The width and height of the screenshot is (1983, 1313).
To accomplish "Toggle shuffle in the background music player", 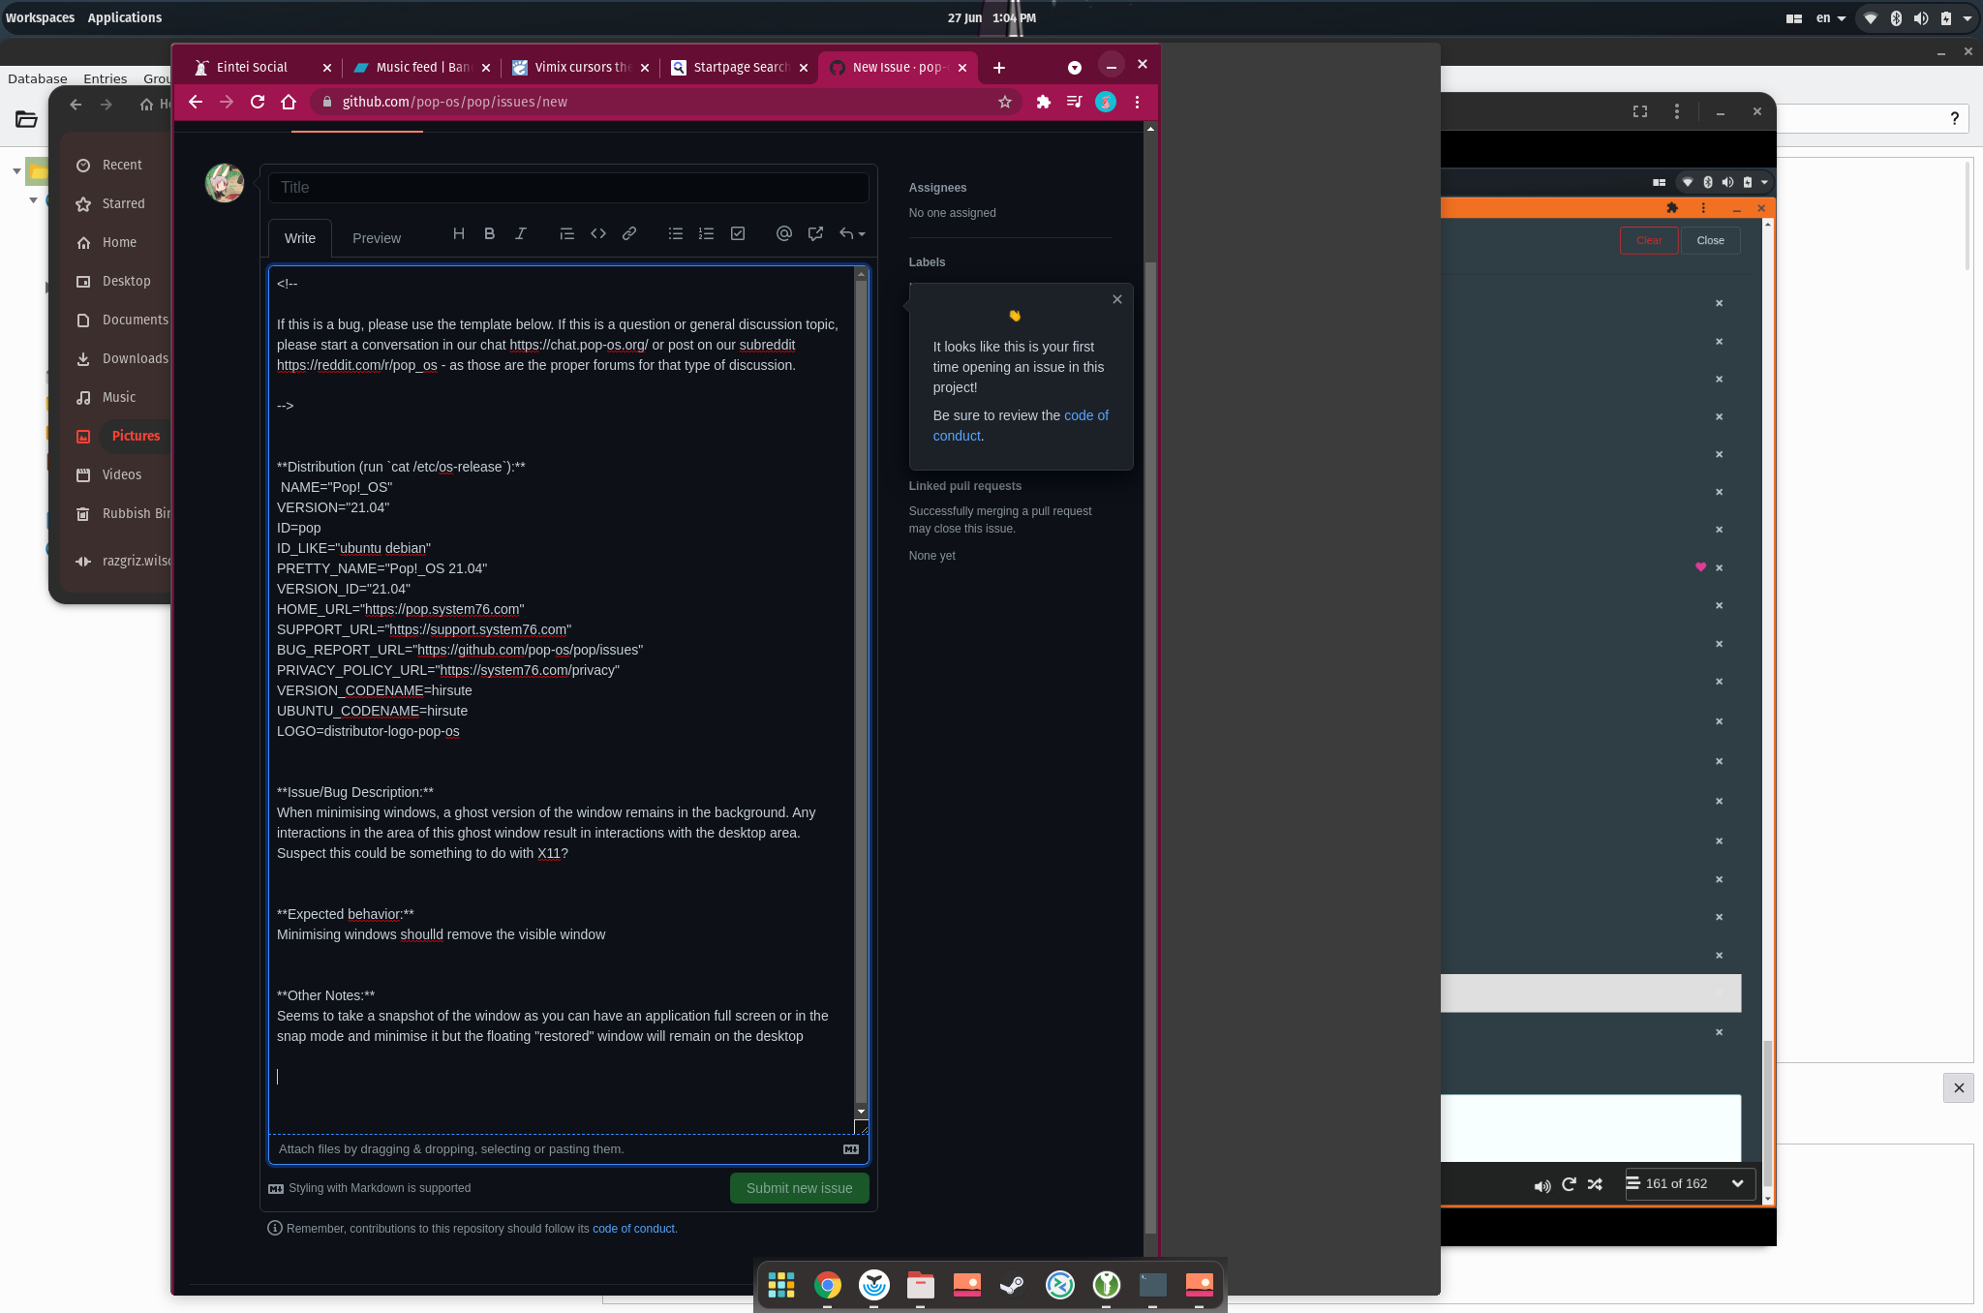I will tap(1595, 1184).
